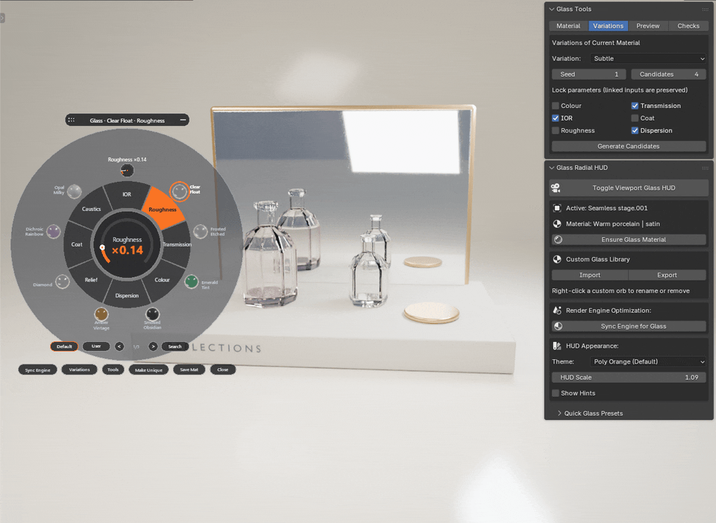Uncheck the Transmission lock checkbox
The image size is (716, 523).
(x=635, y=106)
